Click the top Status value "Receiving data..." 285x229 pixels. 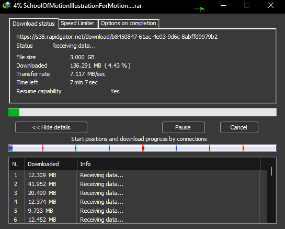click(74, 46)
